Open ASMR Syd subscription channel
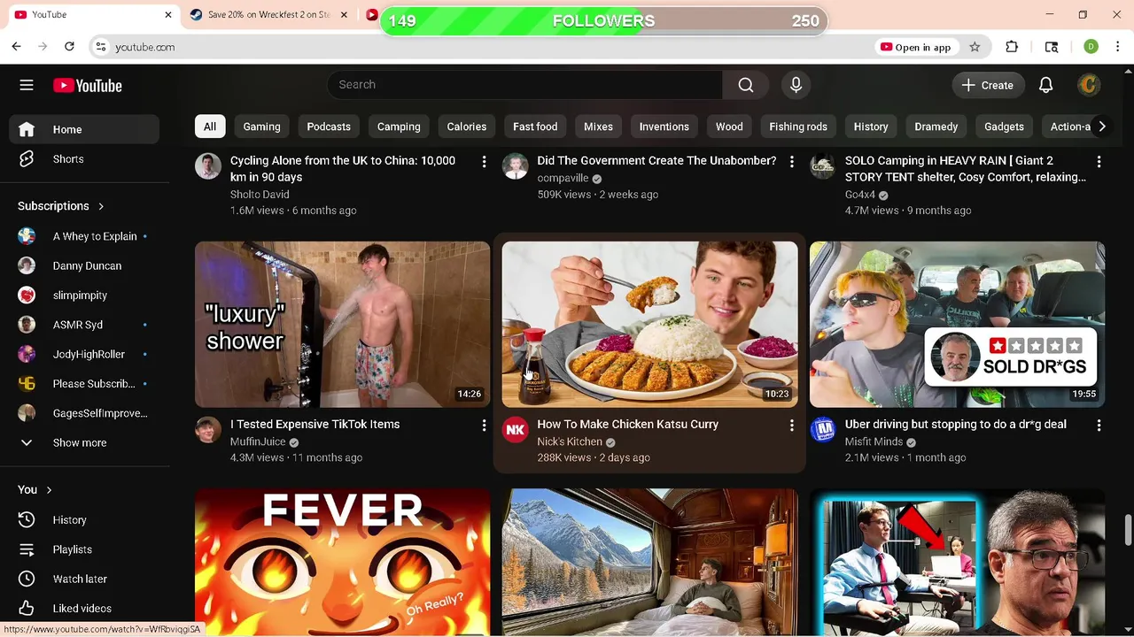 coord(84,325)
